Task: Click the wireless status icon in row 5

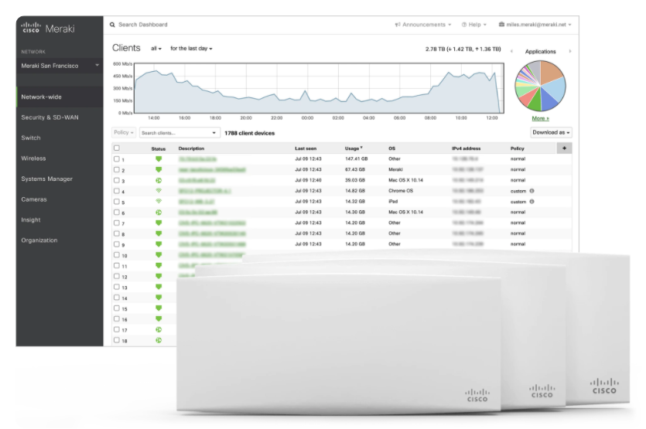Action: (x=159, y=201)
